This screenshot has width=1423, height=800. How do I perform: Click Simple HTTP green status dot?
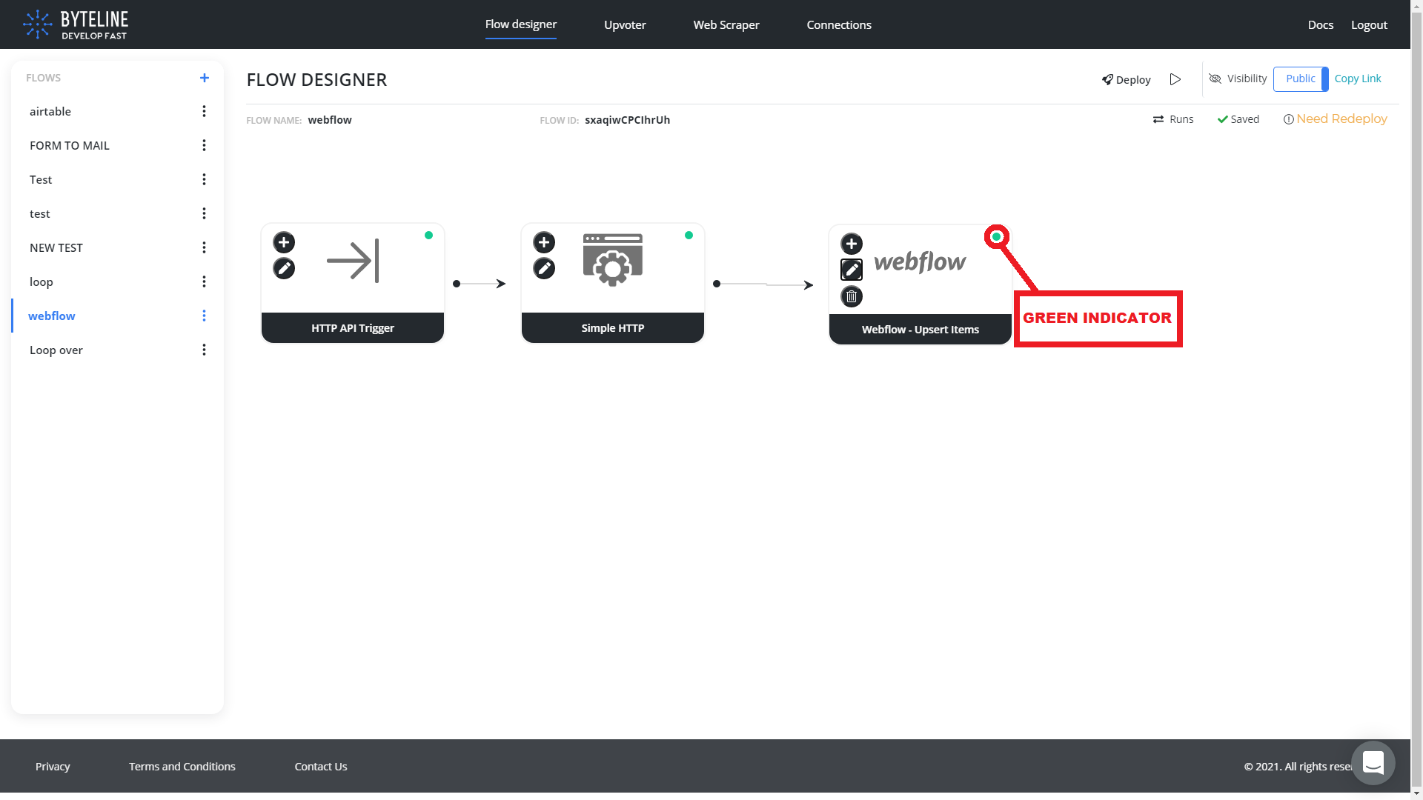(689, 235)
